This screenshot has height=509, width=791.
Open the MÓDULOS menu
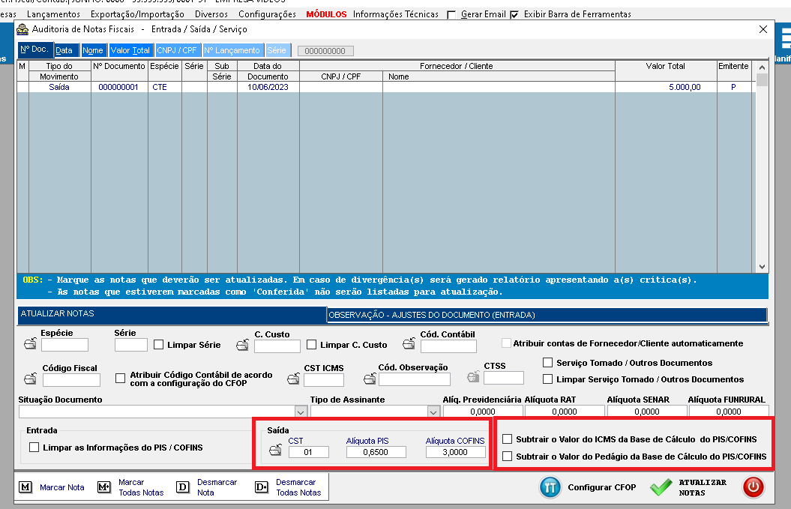[326, 14]
